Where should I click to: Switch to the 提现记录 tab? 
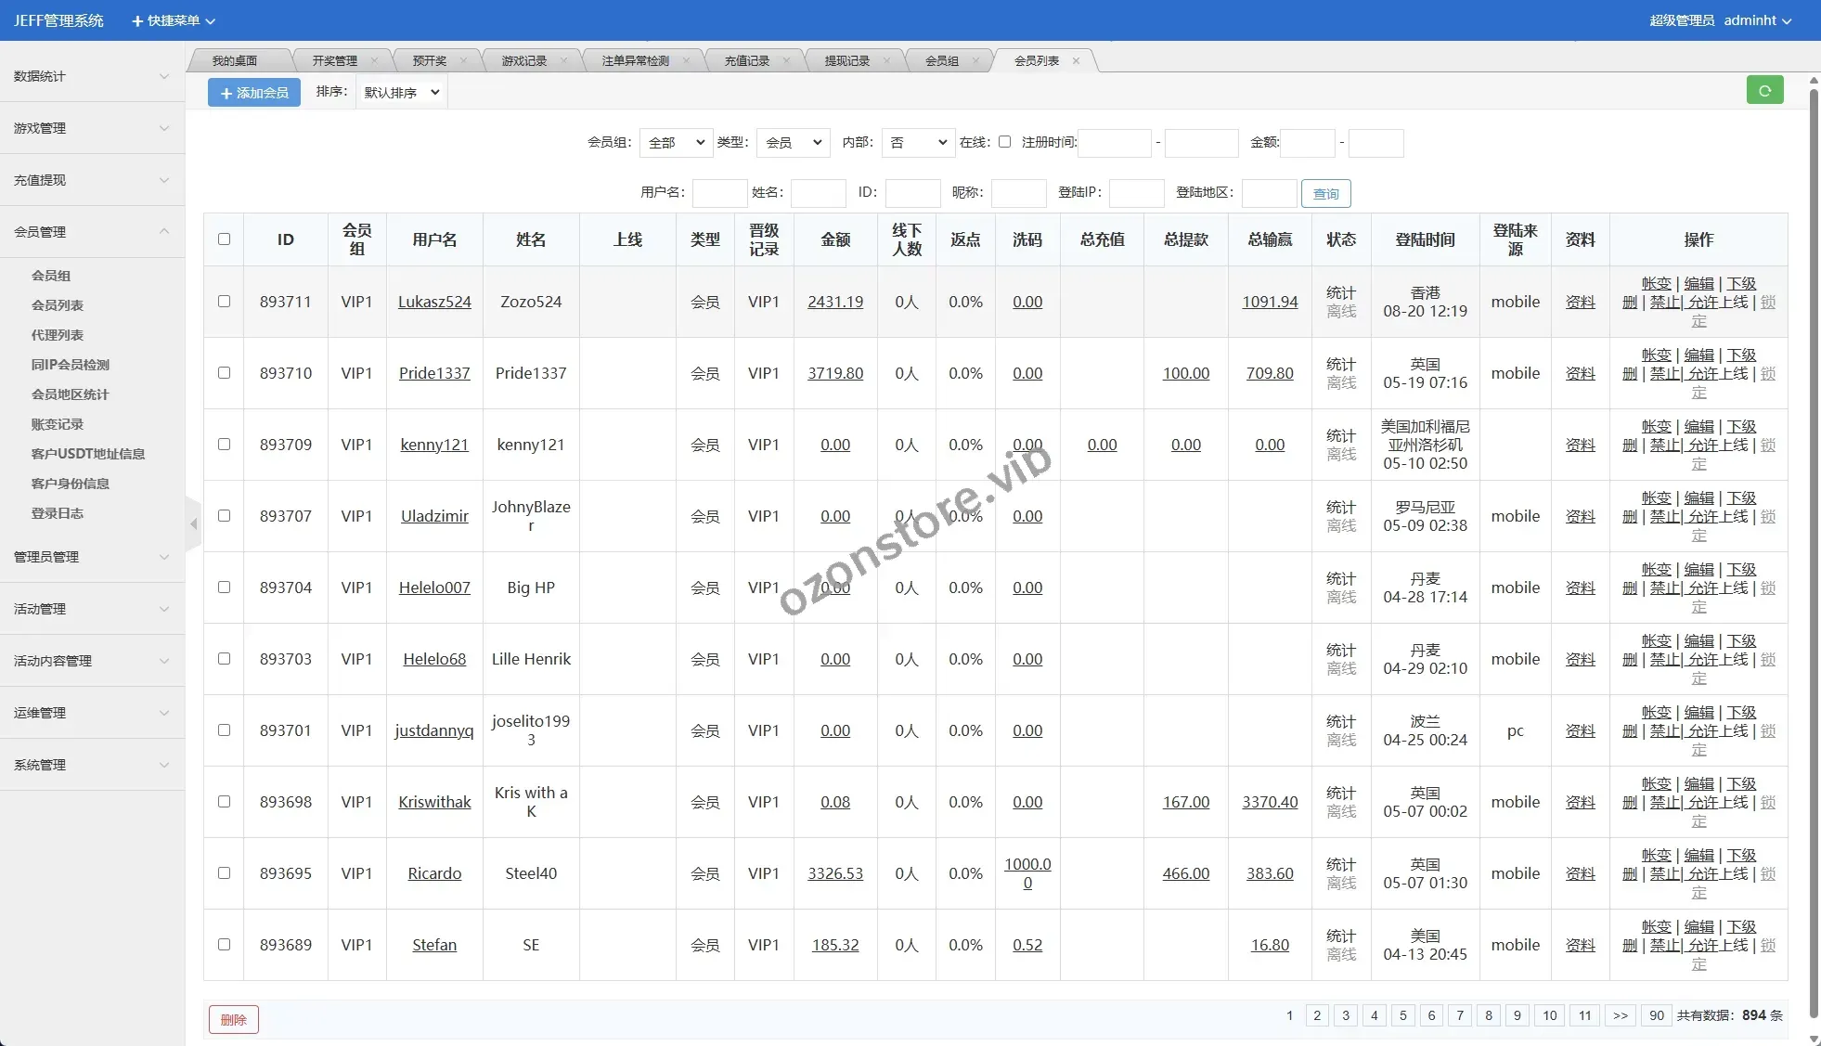pos(846,61)
